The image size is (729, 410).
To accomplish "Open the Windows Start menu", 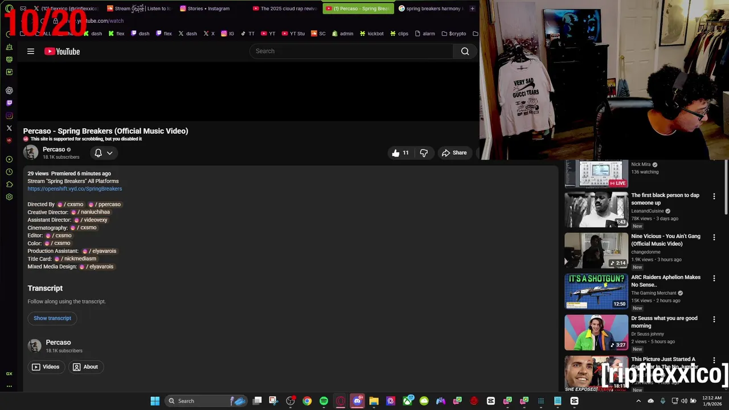I will coord(155,401).
